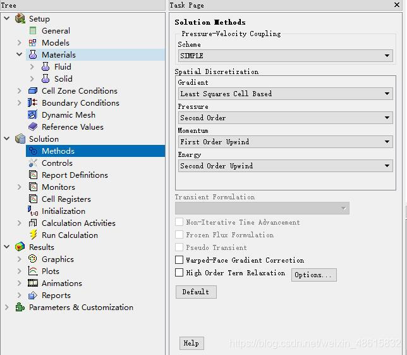This screenshot has height=355, width=407.
Task: Click the General icon in the tree
Action: 33,30
